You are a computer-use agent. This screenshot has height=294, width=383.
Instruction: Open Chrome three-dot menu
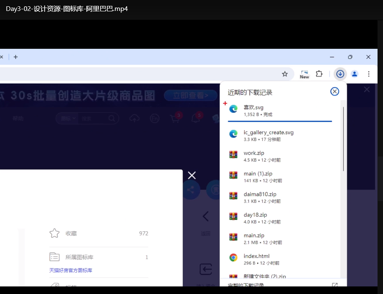coord(369,74)
